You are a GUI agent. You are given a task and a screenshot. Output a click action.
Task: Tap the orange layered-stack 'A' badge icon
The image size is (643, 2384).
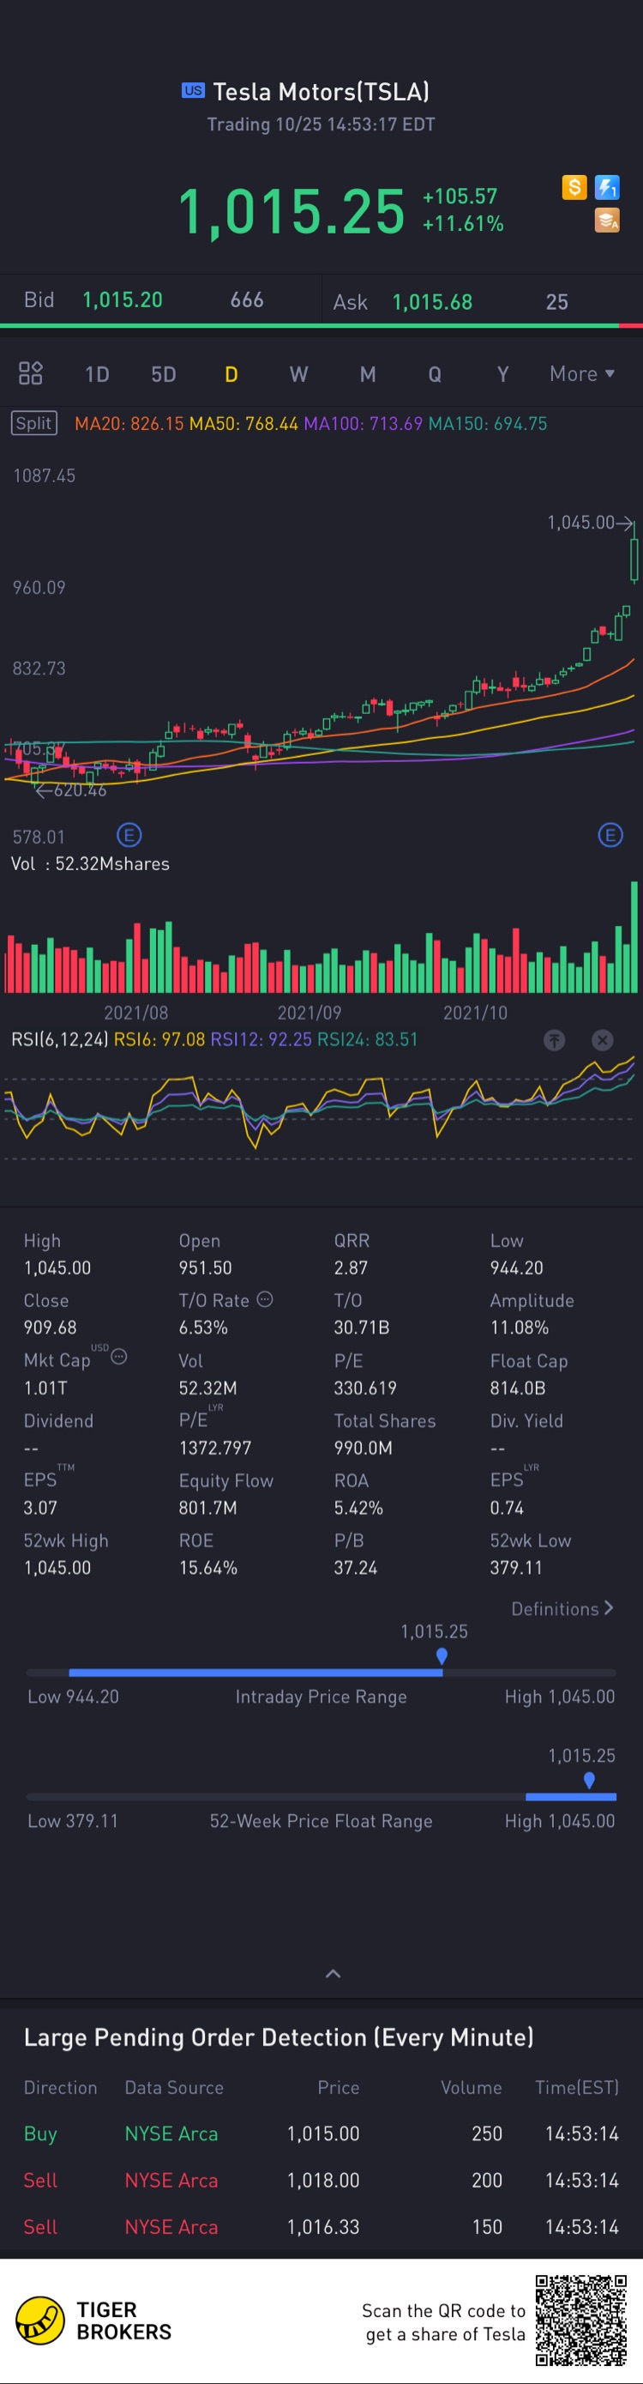click(607, 221)
